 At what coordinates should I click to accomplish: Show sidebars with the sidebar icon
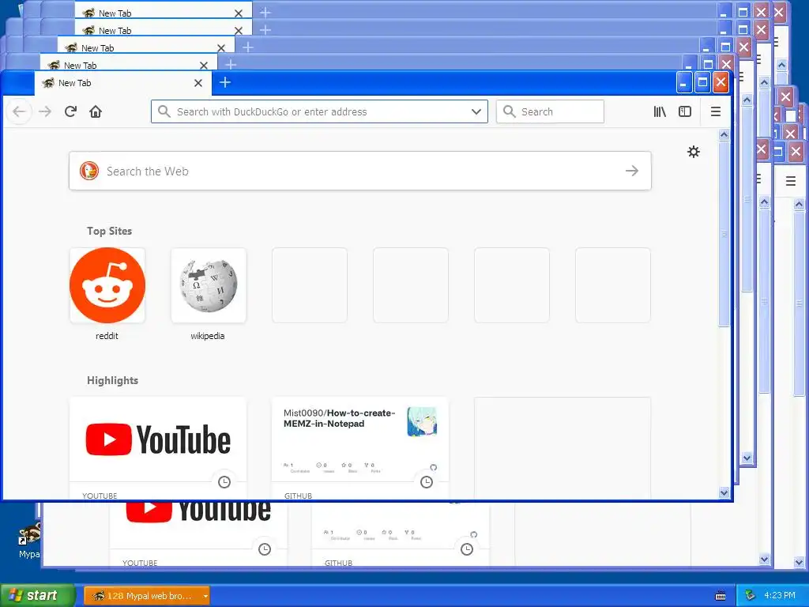[685, 111]
